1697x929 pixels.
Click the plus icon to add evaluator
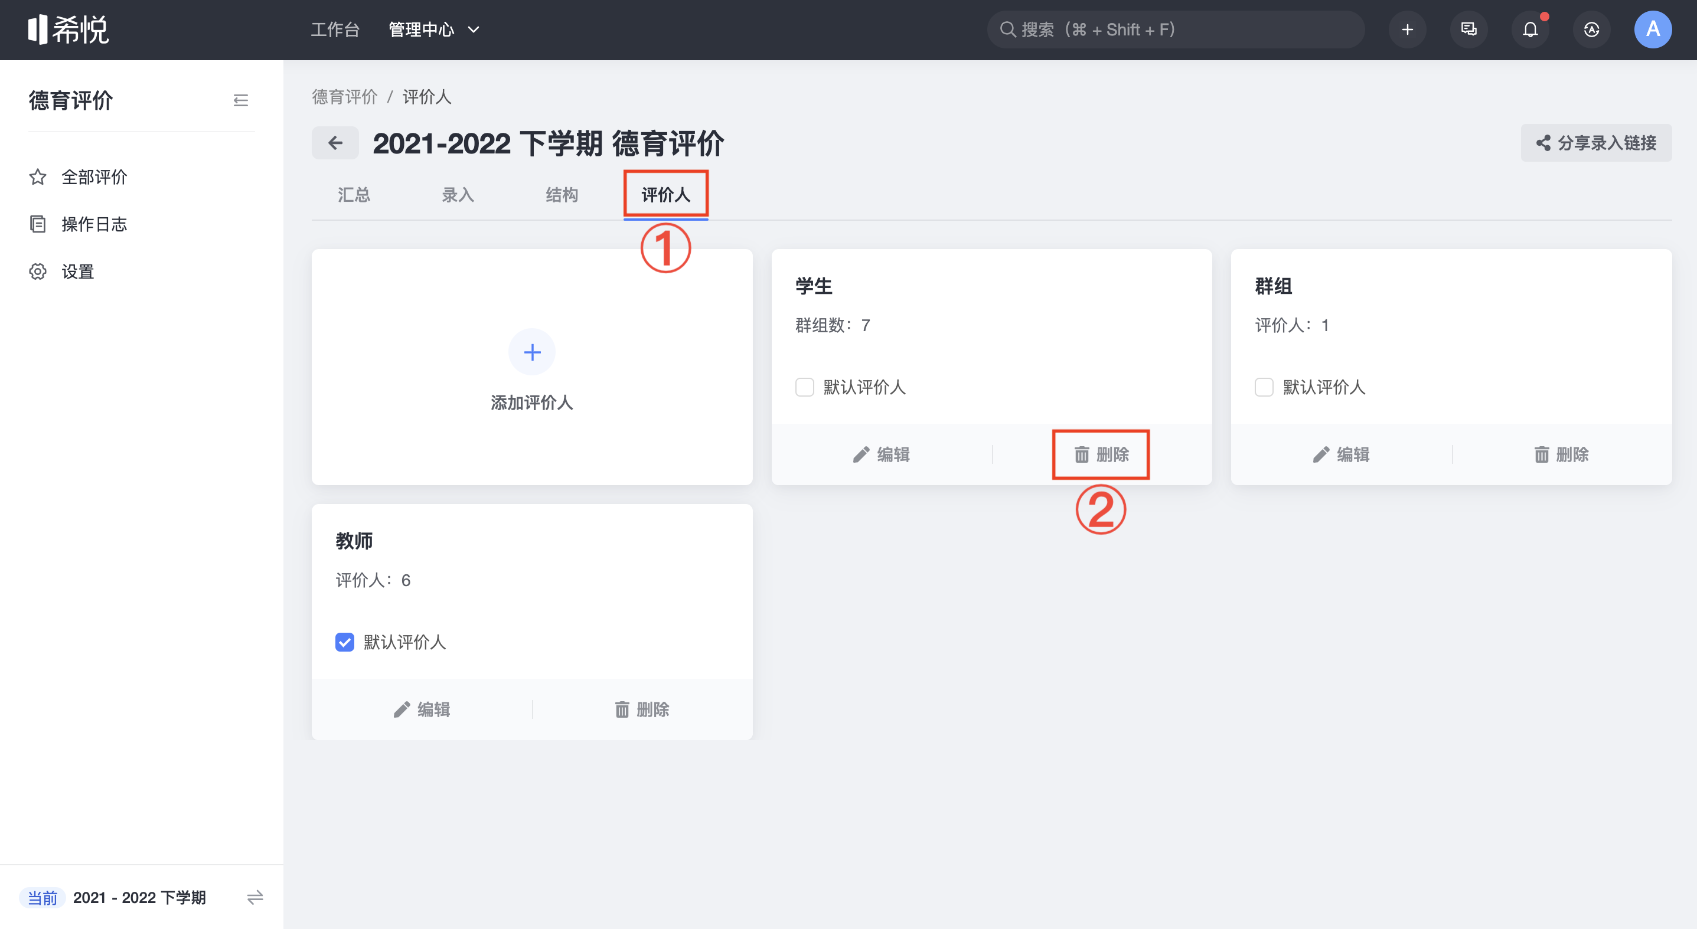[x=531, y=352]
